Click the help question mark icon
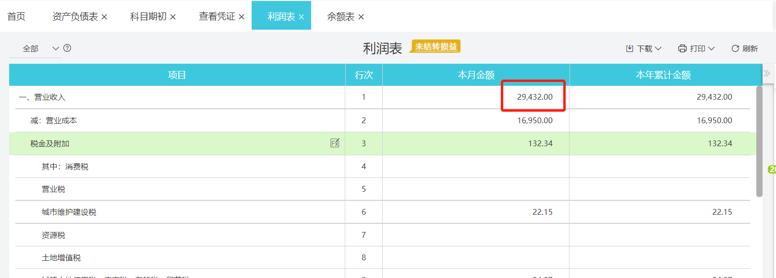Viewport: 776px width, 278px height. coord(67,48)
